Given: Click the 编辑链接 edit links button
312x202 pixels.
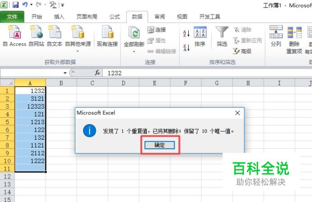Looking at the screenshot, I should (162, 51).
